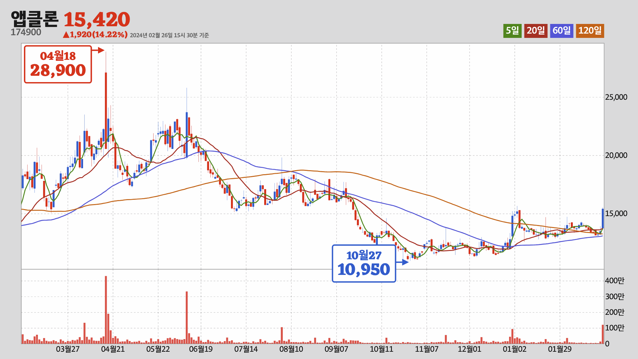Screen dimensions: 638x359
Task: Click the red up-triangle next to 1,920
Action: (x=66, y=35)
